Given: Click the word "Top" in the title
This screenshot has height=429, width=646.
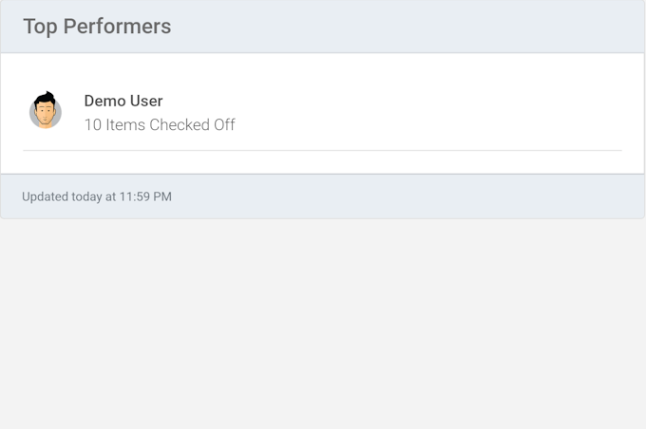Looking at the screenshot, I should (40, 27).
